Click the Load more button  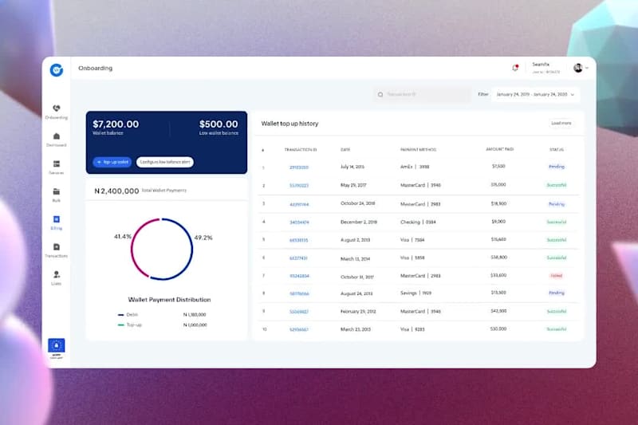[x=561, y=123]
